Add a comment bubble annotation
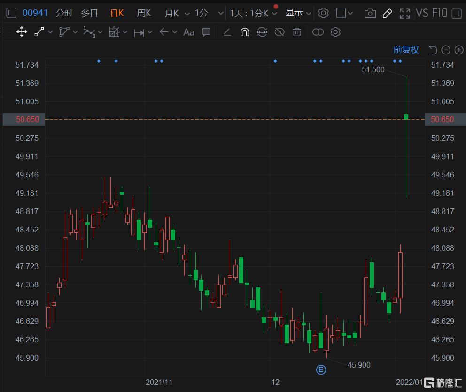This screenshot has width=466, height=392. [x=206, y=32]
